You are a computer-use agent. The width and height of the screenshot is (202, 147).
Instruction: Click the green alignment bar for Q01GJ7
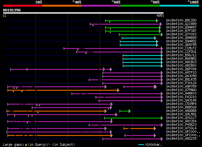(x=134, y=118)
